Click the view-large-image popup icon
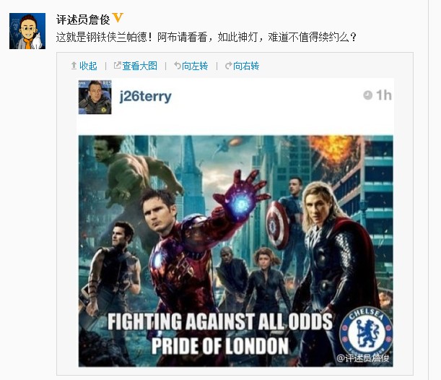Screen dimensions: 441x380 click(x=117, y=65)
